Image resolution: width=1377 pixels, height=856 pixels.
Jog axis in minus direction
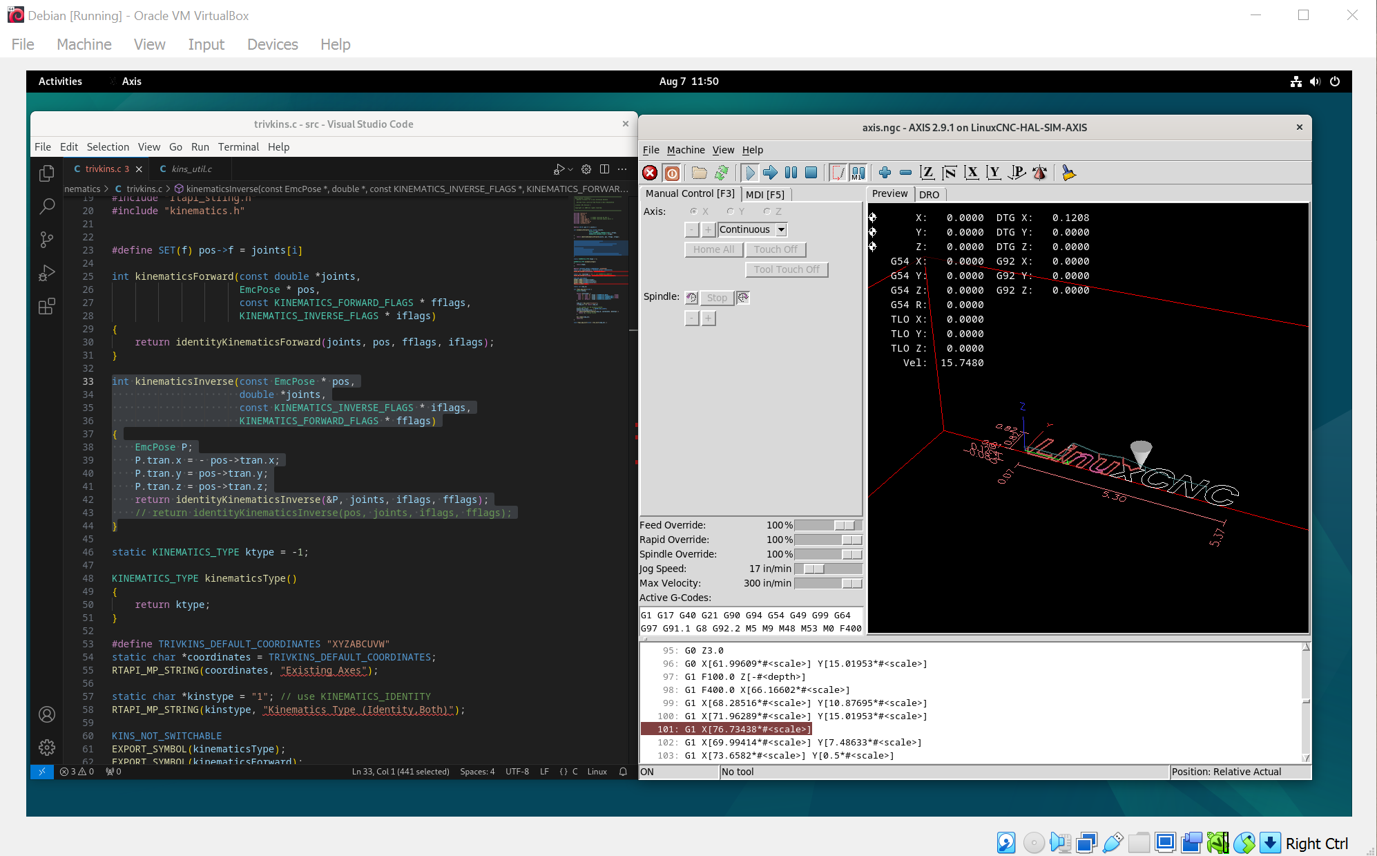click(692, 229)
